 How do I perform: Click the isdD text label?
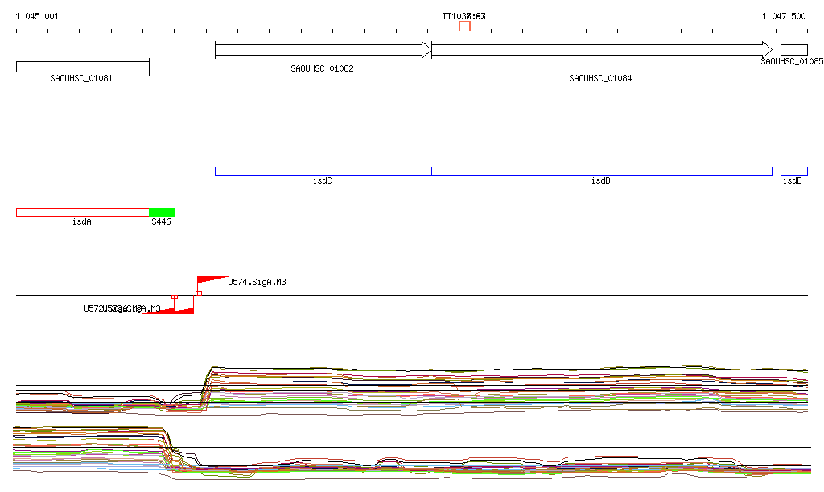pyautogui.click(x=600, y=181)
